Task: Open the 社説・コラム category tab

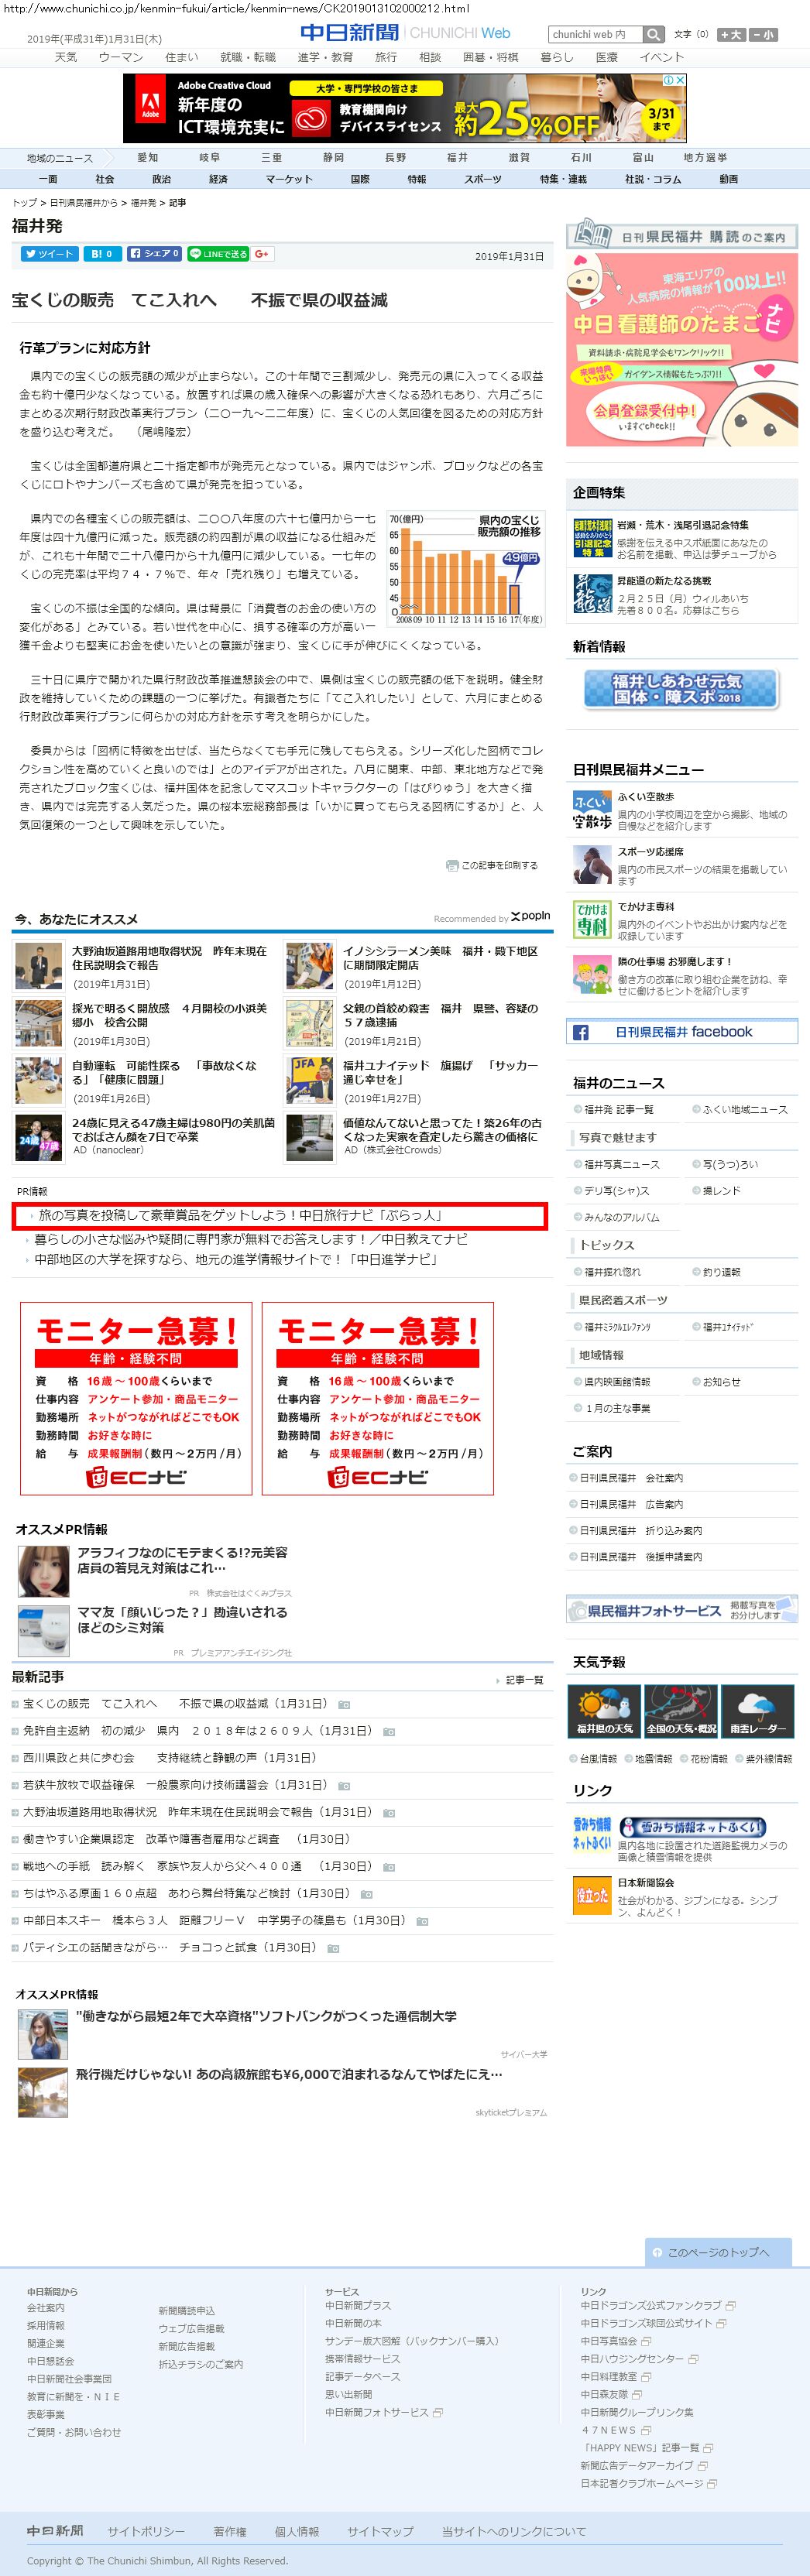Action: tap(652, 179)
